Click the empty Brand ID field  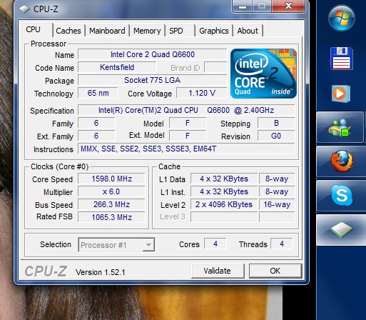point(215,67)
